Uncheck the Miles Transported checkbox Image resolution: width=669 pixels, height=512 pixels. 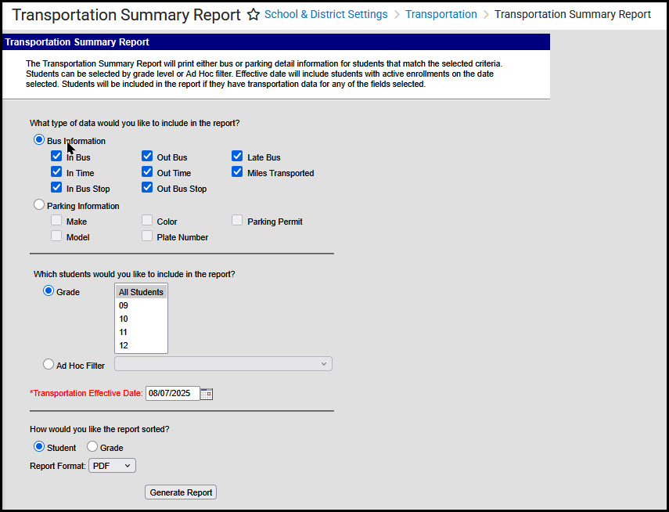pyautogui.click(x=237, y=171)
